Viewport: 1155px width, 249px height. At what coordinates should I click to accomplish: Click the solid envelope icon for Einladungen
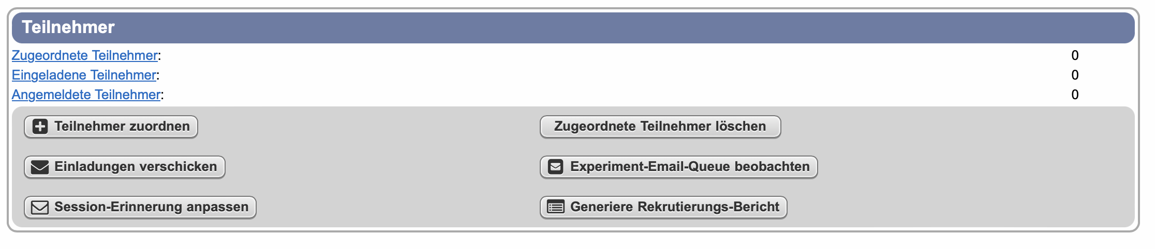click(40, 167)
